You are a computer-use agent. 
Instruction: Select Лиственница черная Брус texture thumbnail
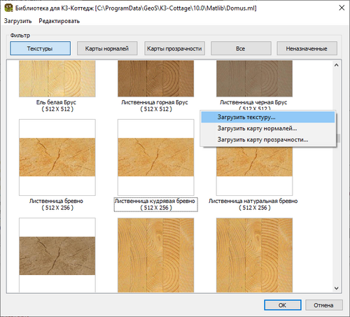click(x=254, y=78)
